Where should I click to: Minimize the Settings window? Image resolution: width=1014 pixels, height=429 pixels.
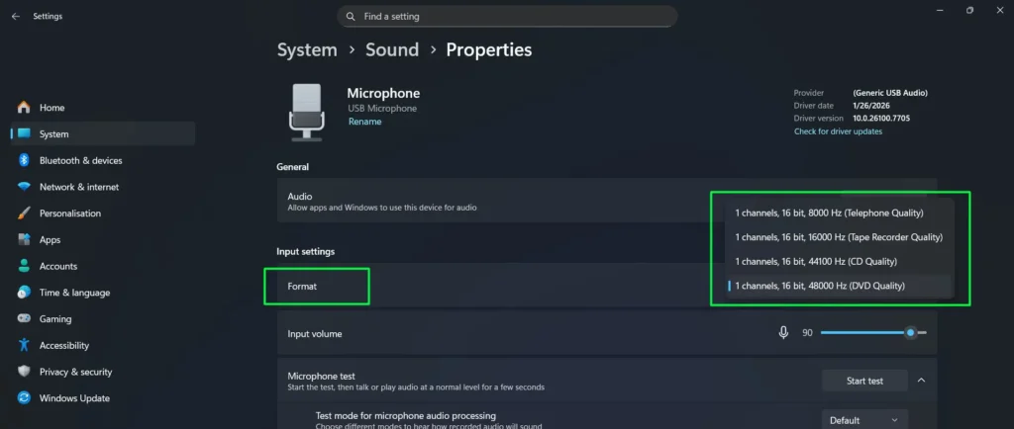[x=940, y=10]
